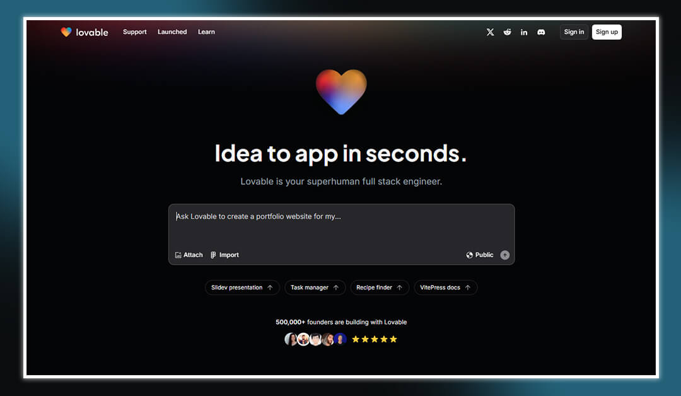Click the Sign in button
The width and height of the screenshot is (681, 396).
click(x=574, y=32)
